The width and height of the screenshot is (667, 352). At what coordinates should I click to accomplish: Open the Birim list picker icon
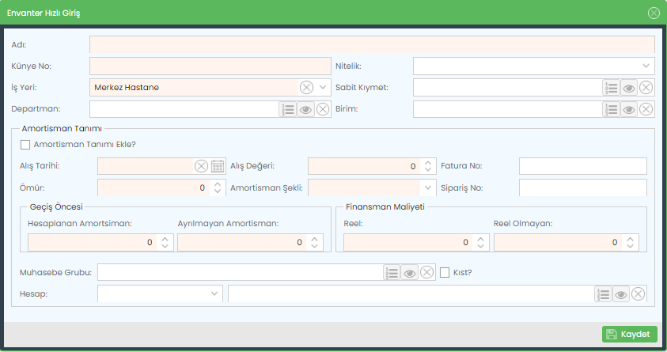[611, 109]
